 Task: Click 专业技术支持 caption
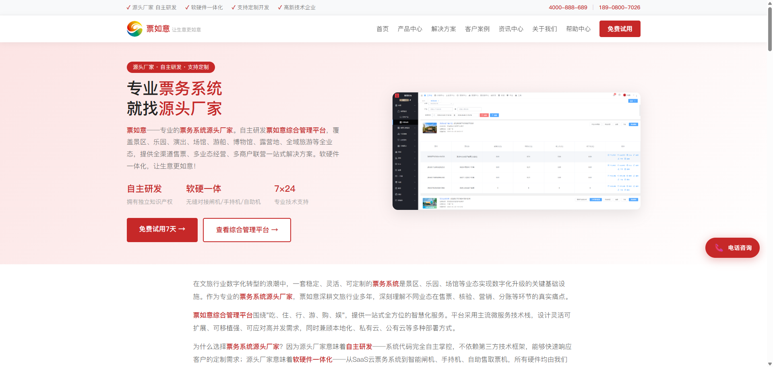pos(291,202)
